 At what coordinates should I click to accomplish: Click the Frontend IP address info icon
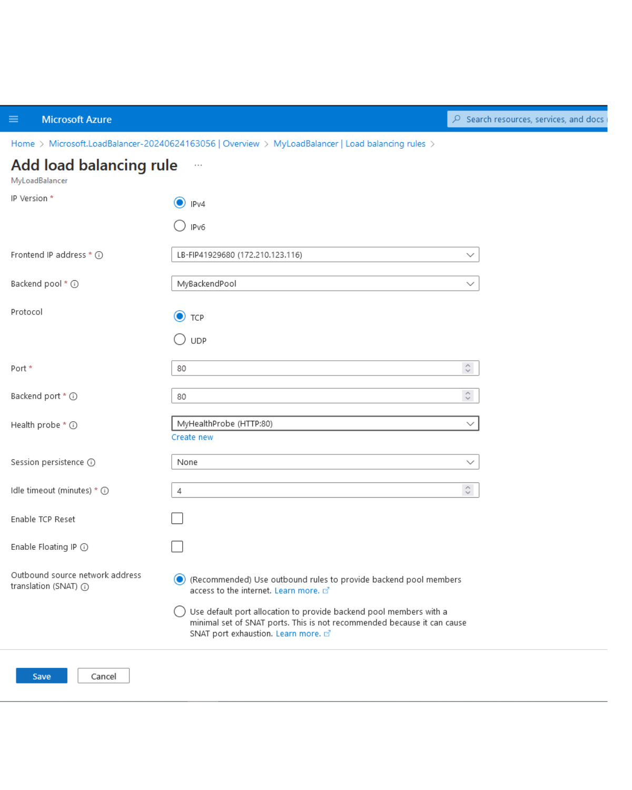[99, 255]
